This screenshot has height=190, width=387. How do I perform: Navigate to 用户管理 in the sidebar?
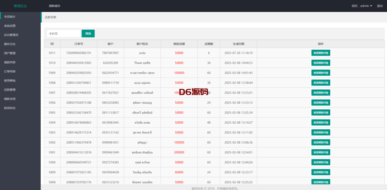pos(10,53)
